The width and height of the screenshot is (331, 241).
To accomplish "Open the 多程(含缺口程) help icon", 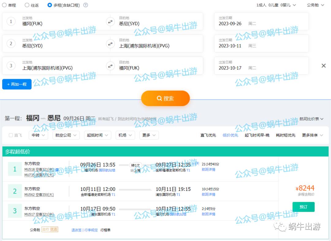I will tap(85, 5).
